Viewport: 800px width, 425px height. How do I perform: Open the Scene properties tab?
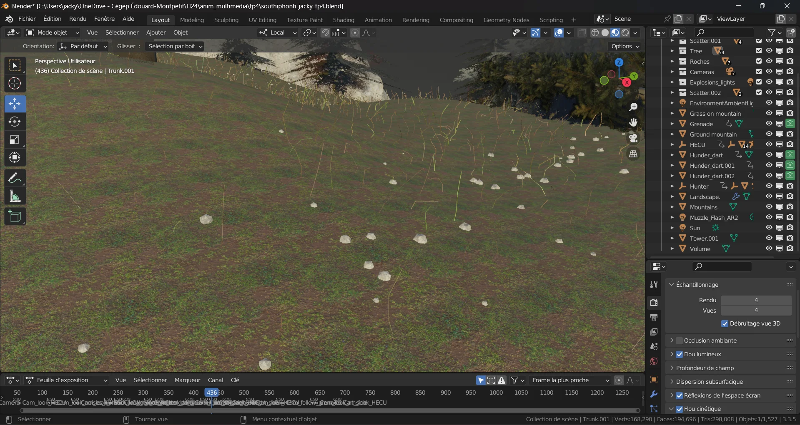click(x=654, y=346)
